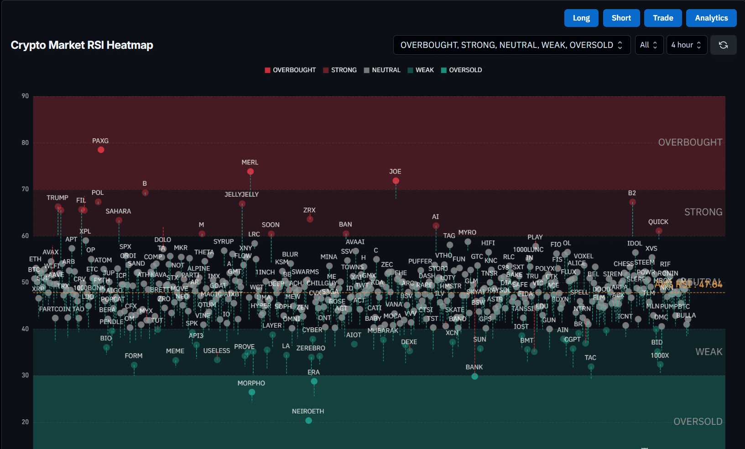Select the BANK marker dot
Image resolution: width=745 pixels, height=449 pixels.
click(474, 376)
